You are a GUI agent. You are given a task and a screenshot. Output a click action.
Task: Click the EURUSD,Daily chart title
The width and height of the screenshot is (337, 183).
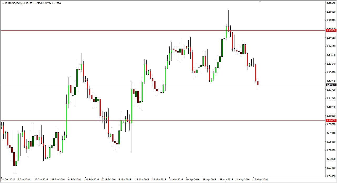click(x=13, y=3)
